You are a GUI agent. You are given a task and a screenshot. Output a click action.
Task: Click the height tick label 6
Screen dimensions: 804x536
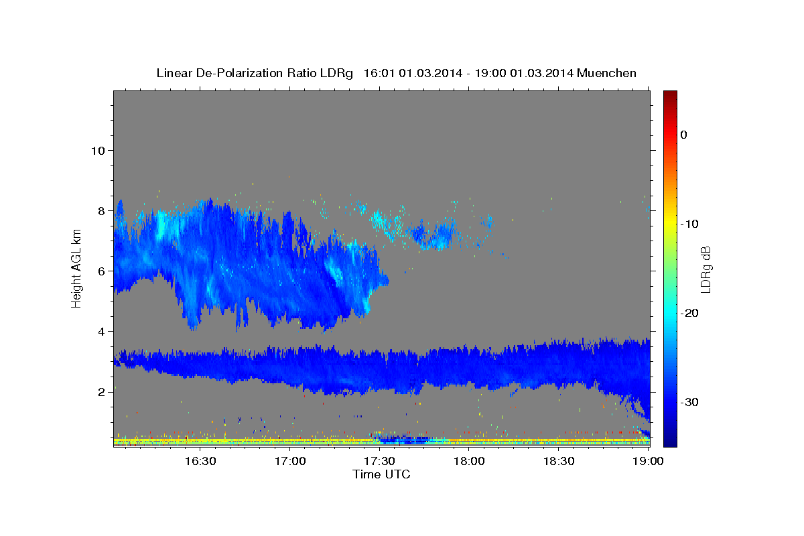tap(102, 271)
